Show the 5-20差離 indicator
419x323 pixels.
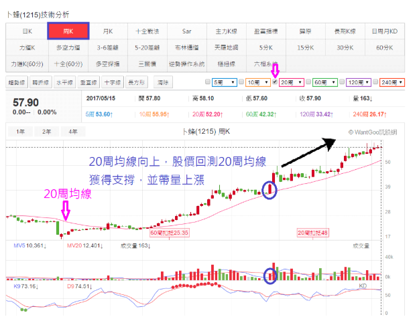pos(147,47)
